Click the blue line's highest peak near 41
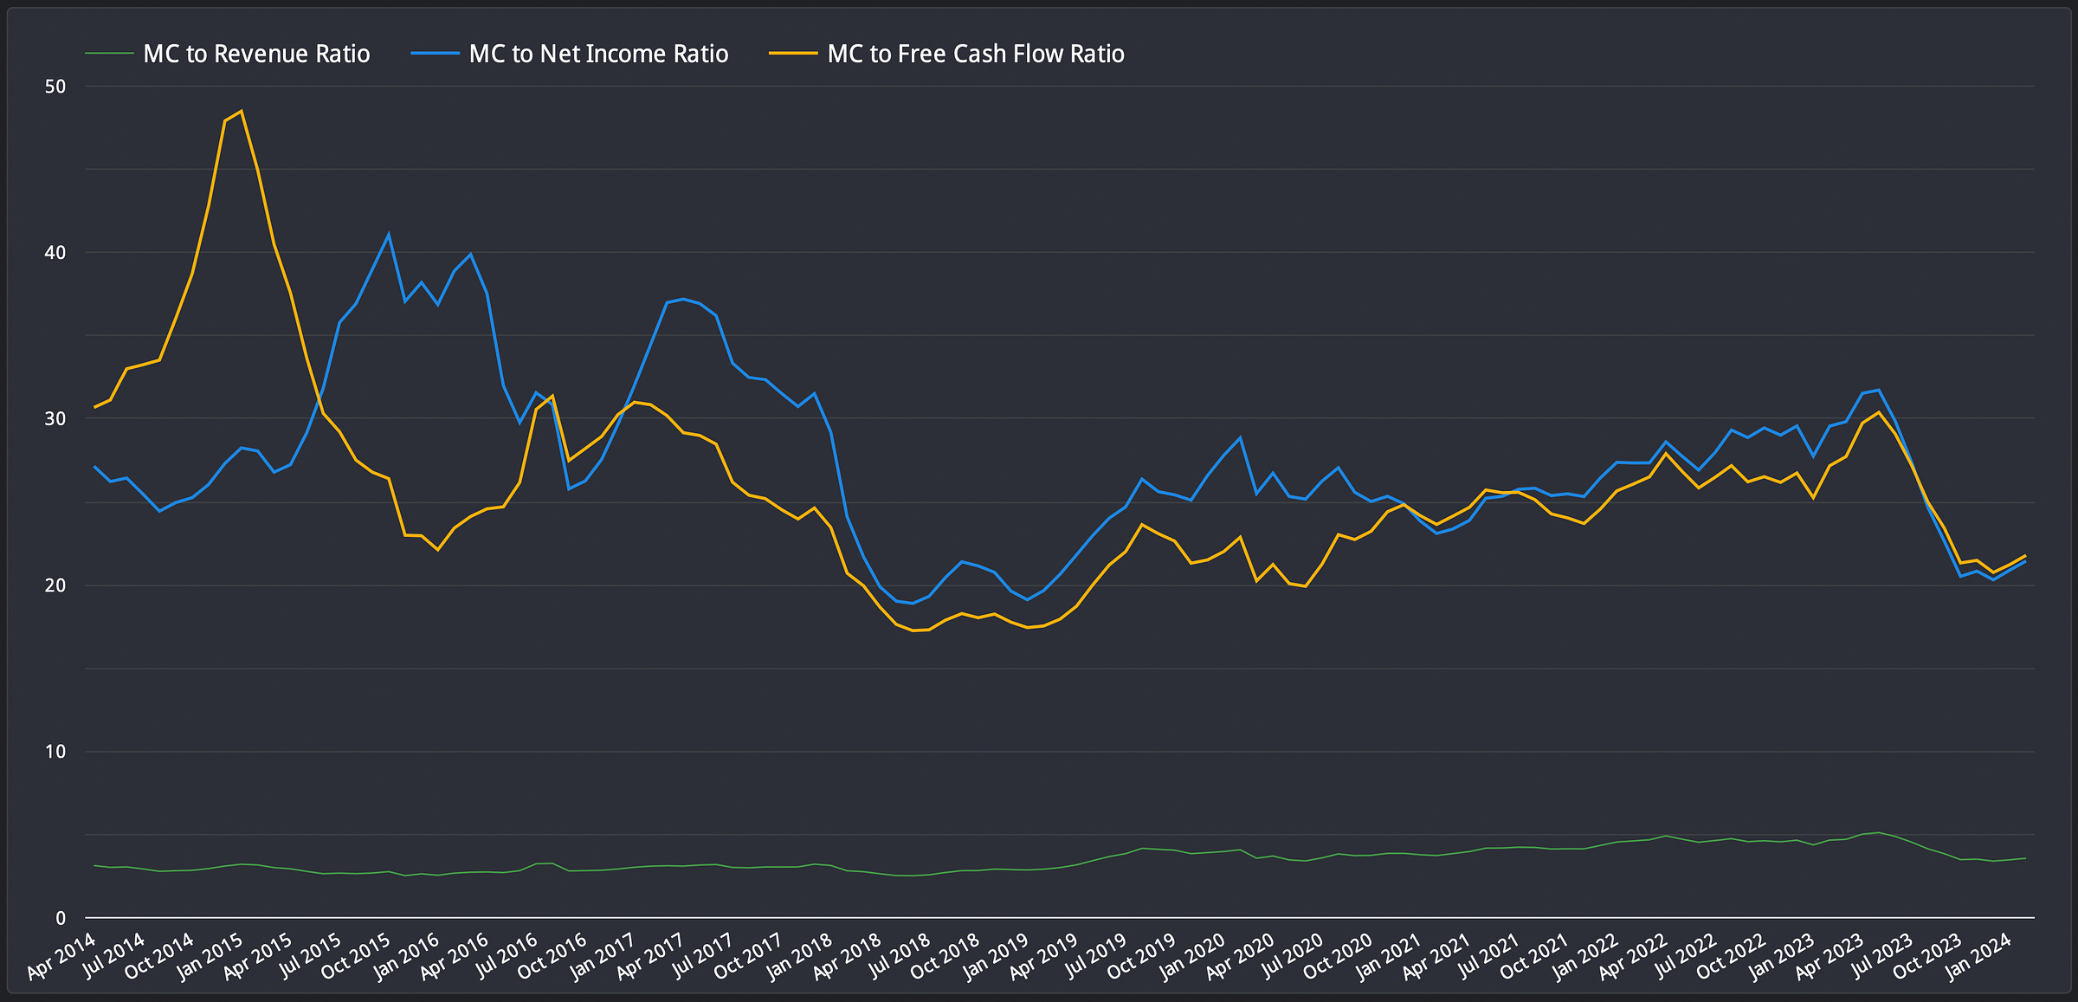 point(389,234)
